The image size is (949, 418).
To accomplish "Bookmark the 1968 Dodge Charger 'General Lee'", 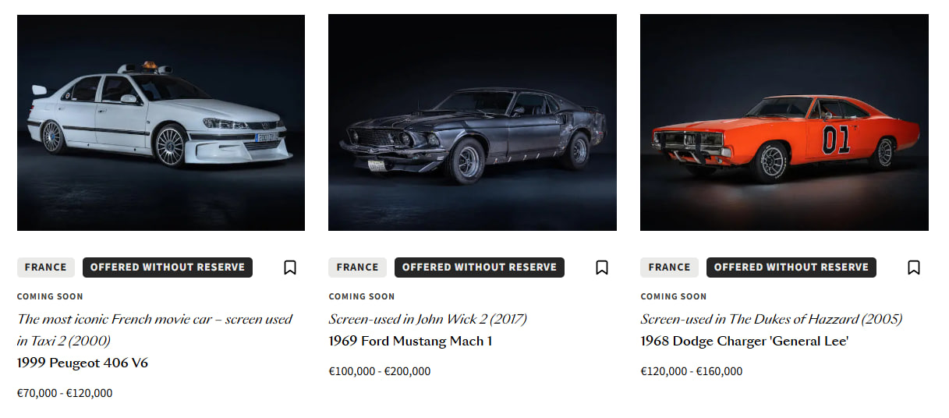I will 914,267.
